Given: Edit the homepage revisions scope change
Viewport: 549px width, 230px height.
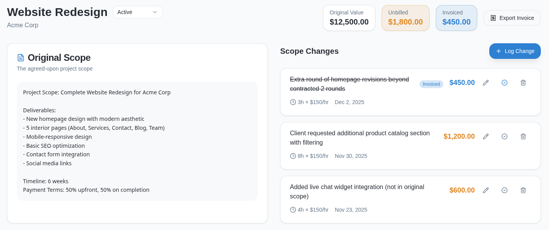Looking at the screenshot, I should pos(486,83).
